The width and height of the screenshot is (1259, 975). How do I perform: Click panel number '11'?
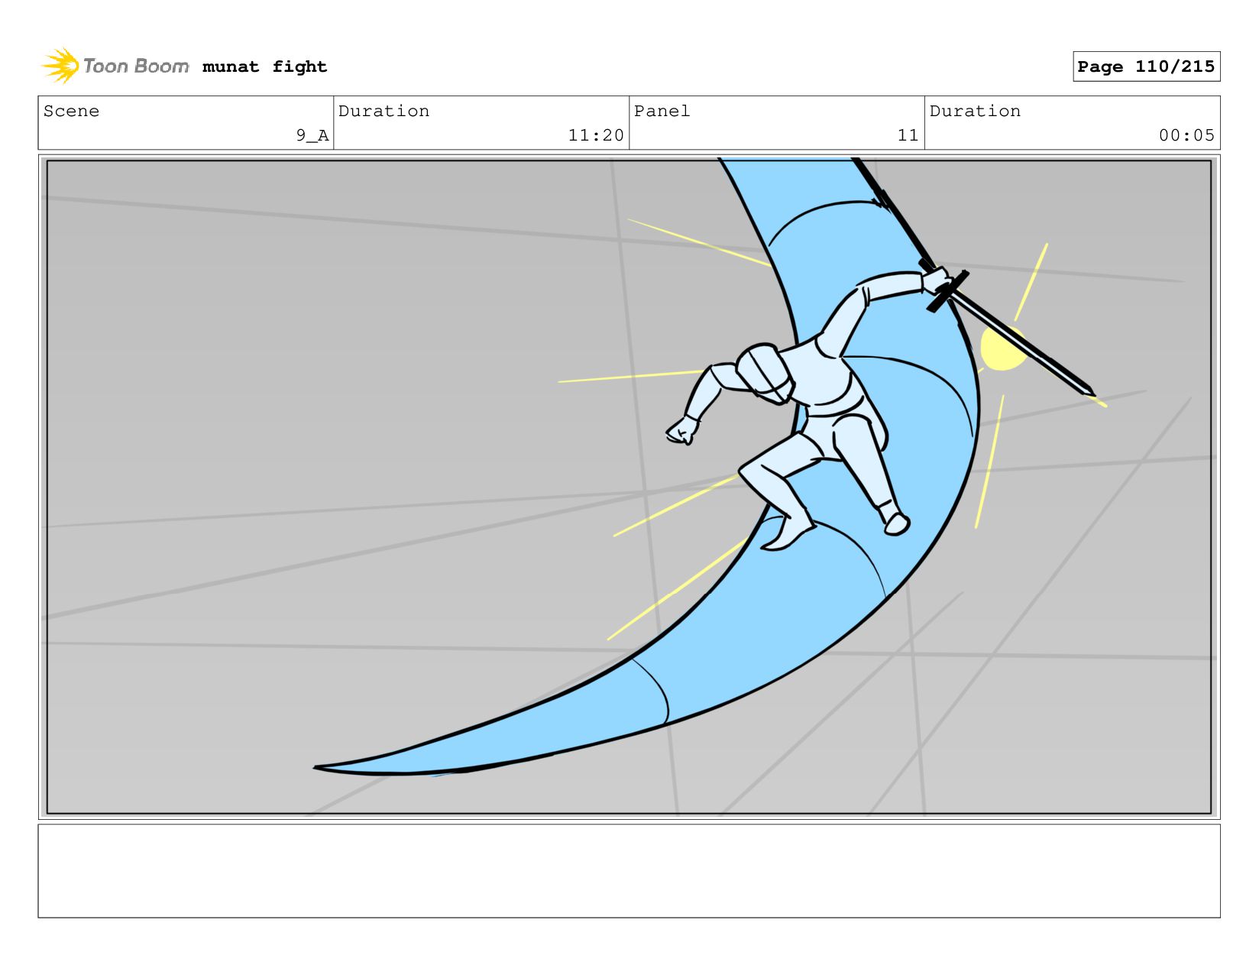(908, 135)
